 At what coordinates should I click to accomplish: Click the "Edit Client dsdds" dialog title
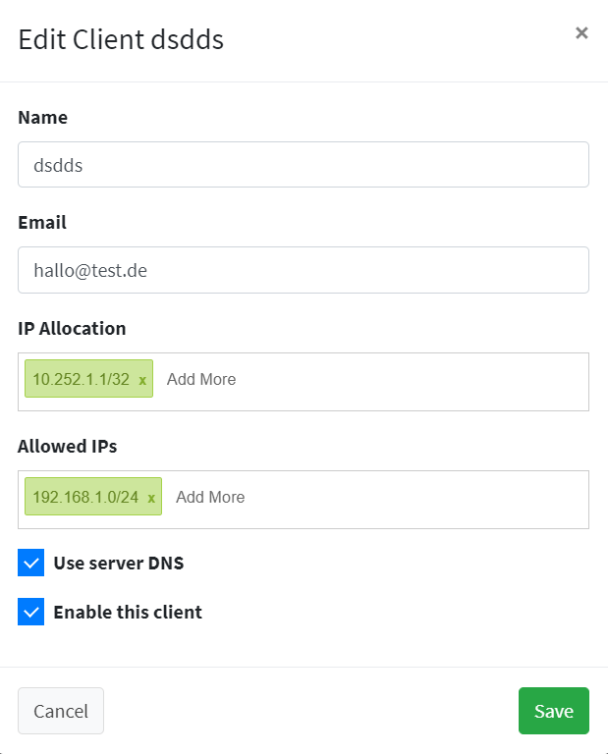click(x=121, y=39)
